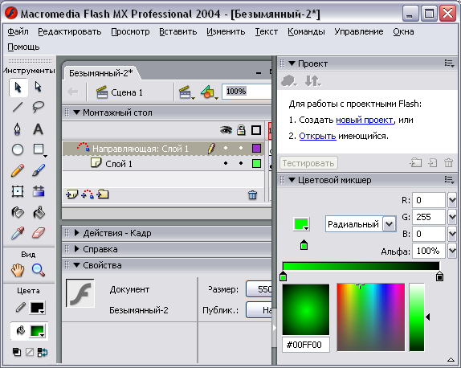Select the Paint Bucket tool
461x368 pixels.
tap(39, 212)
